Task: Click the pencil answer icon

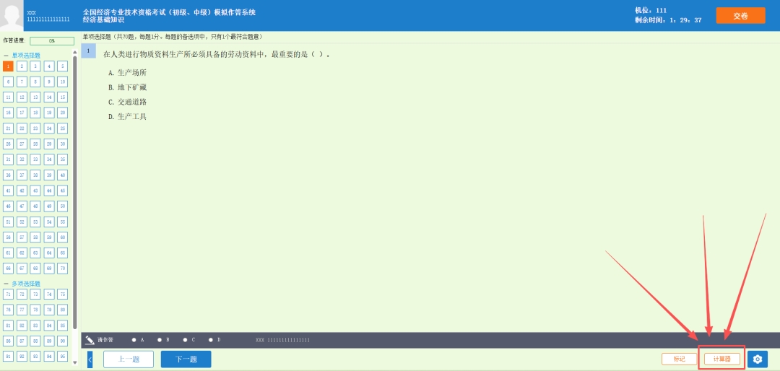Action: [90, 340]
